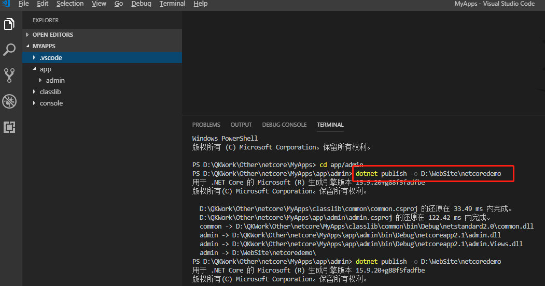
Task: Open the Selection menu
Action: click(70, 4)
